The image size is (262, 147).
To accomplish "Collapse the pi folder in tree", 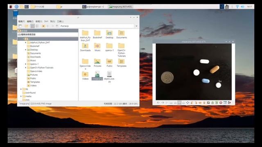I will [x=23, y=39].
